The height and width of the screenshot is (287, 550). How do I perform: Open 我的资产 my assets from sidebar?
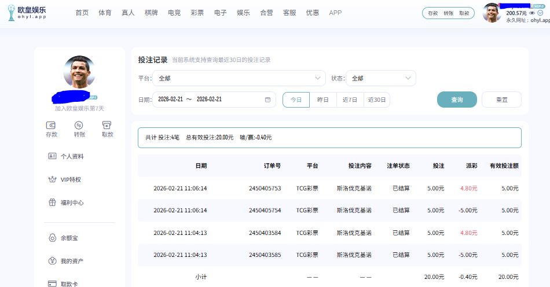72,261
